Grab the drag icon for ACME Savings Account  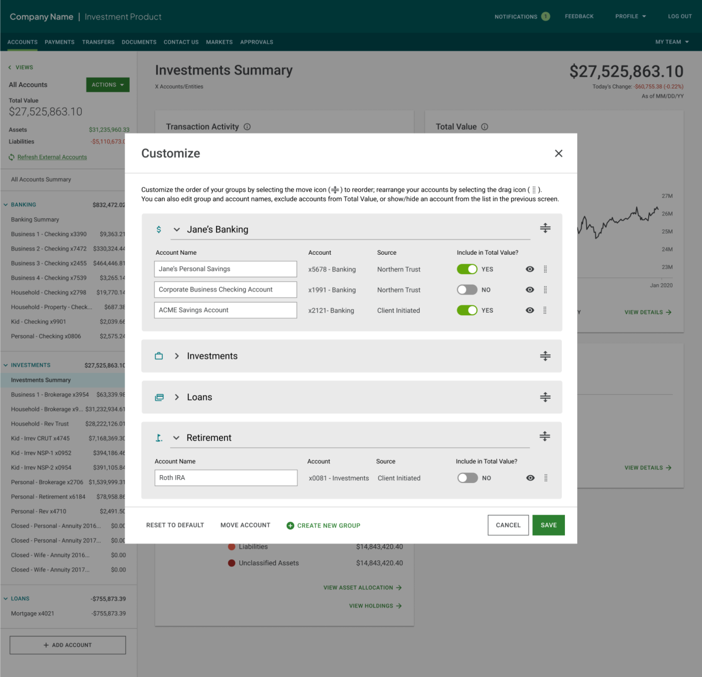pyautogui.click(x=545, y=311)
